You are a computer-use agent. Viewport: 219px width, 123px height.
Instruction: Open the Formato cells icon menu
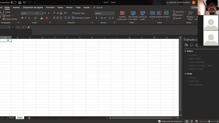(x=166, y=13)
